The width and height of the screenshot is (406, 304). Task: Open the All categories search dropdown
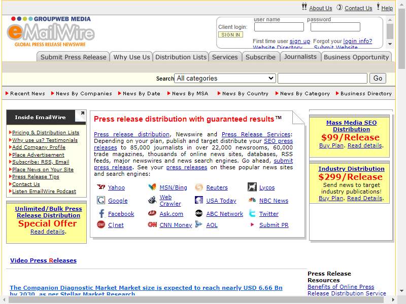click(x=225, y=79)
